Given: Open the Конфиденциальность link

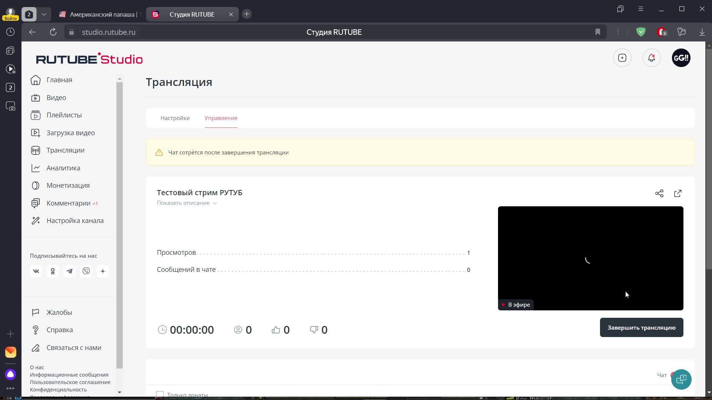Looking at the screenshot, I should tap(59, 390).
